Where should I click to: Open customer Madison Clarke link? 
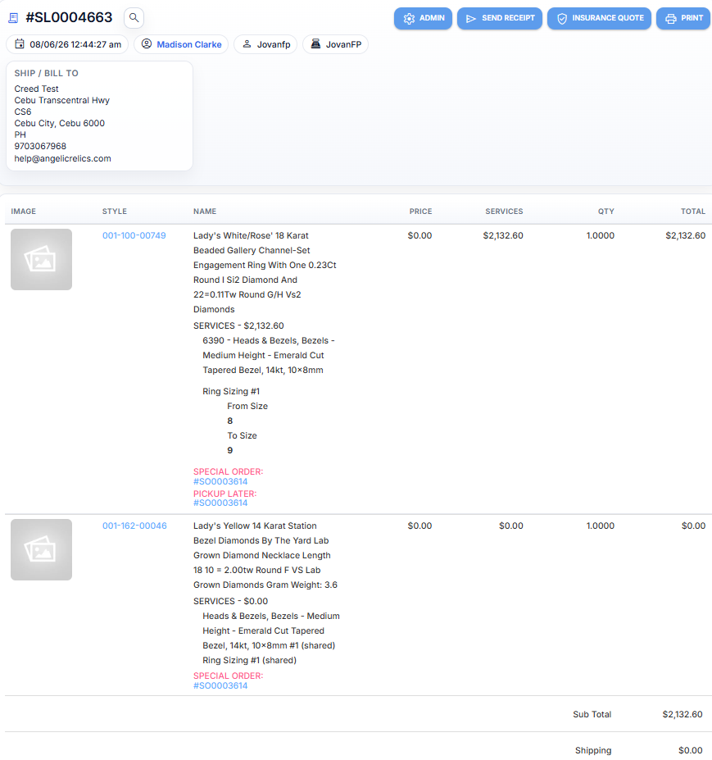click(189, 44)
